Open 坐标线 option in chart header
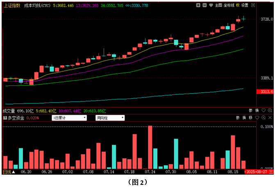Screen dimensions: 275x191 [x=229, y=5]
